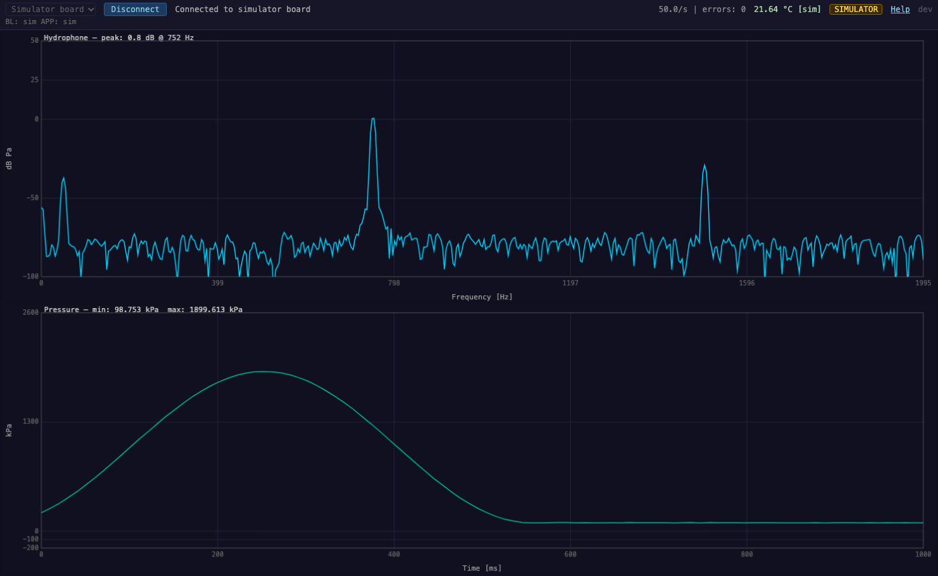Click the tallest spectrum peak in the Hydrophone plot
The height and width of the screenshot is (576, 938).
373,119
